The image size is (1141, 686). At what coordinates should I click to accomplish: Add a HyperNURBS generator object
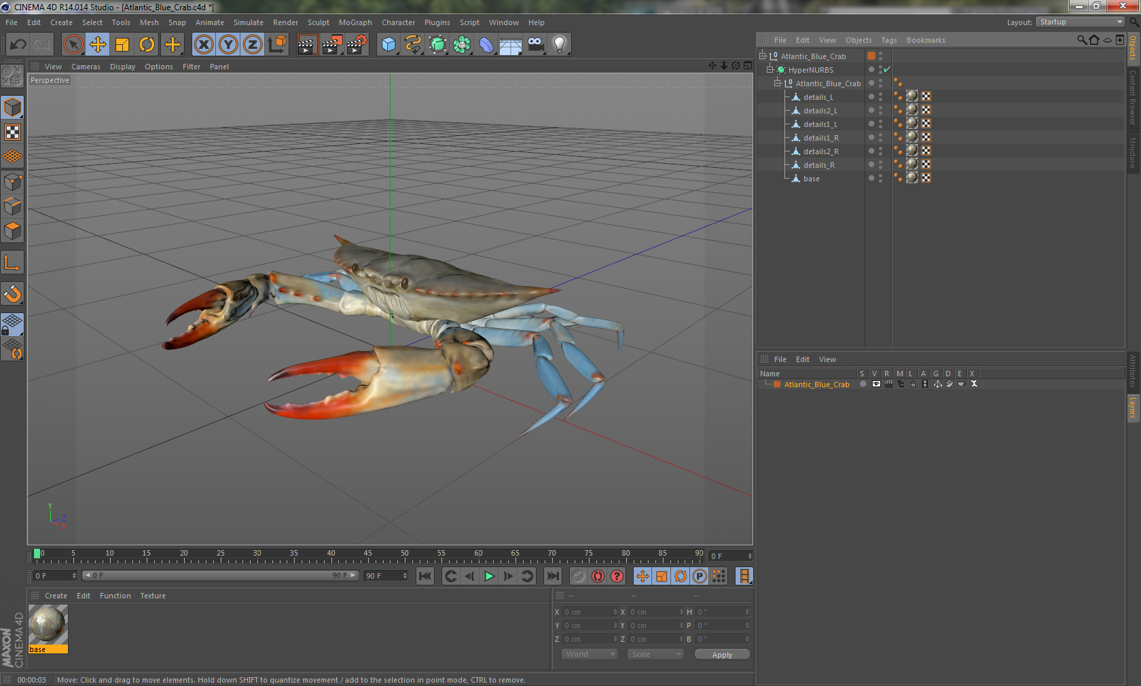[x=437, y=45]
